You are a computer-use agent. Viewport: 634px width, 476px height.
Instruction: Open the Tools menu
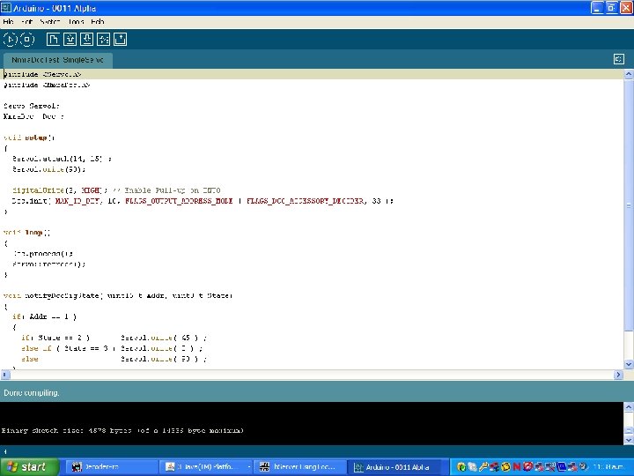pos(76,21)
